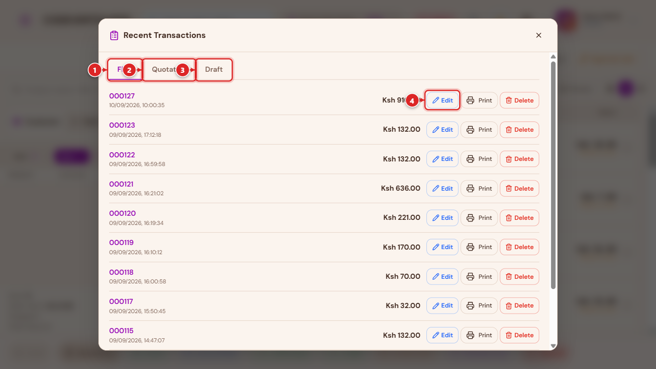The height and width of the screenshot is (369, 656).
Task: Print transaction 000121
Action: pos(479,189)
